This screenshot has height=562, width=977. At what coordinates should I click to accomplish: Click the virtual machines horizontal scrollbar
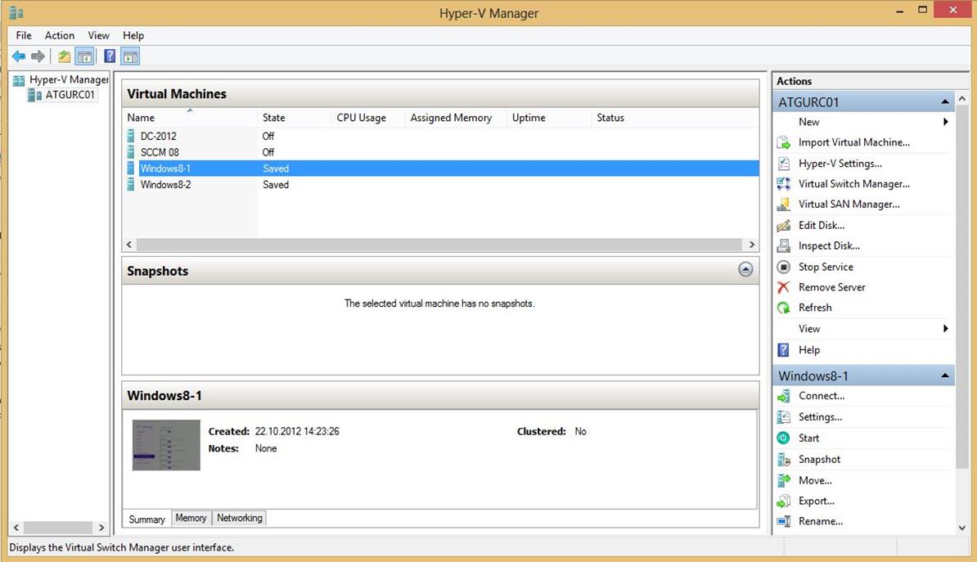pos(439,245)
